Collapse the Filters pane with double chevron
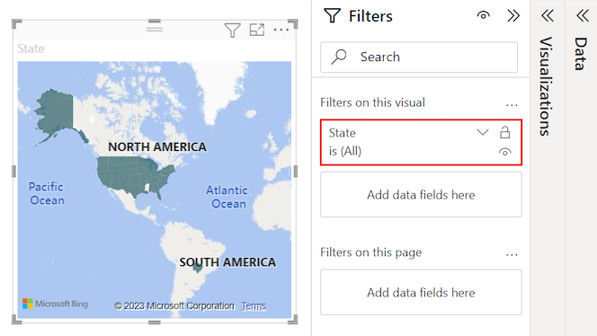 [x=513, y=16]
